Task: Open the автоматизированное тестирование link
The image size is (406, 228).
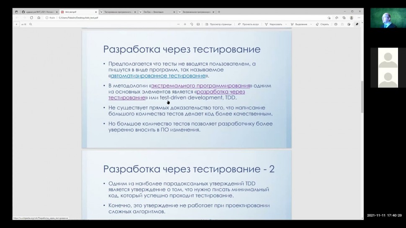Action: pyautogui.click(x=158, y=76)
